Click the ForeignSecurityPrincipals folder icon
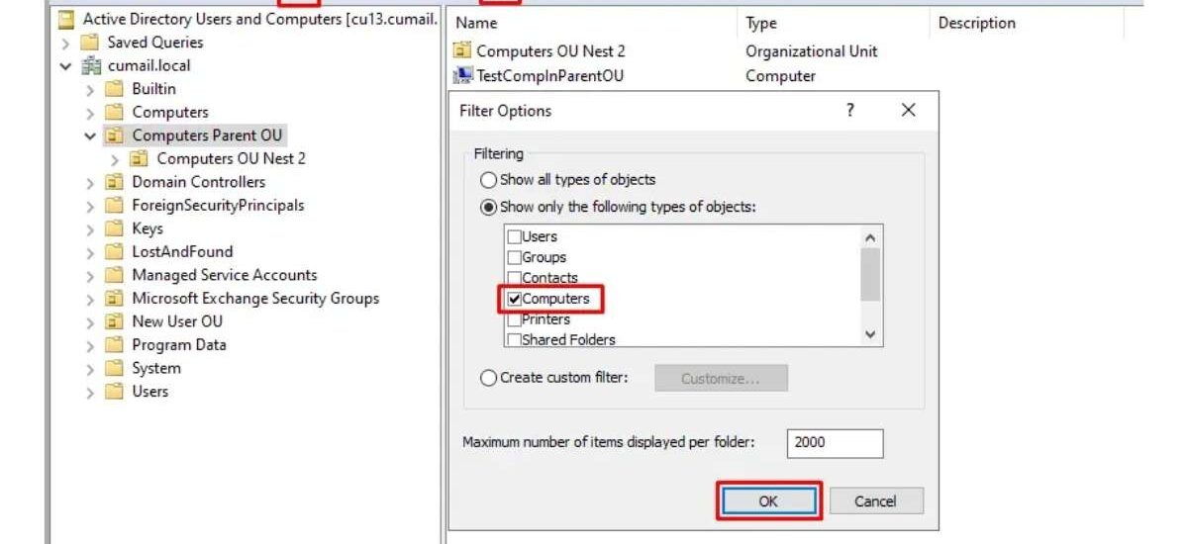 [115, 206]
